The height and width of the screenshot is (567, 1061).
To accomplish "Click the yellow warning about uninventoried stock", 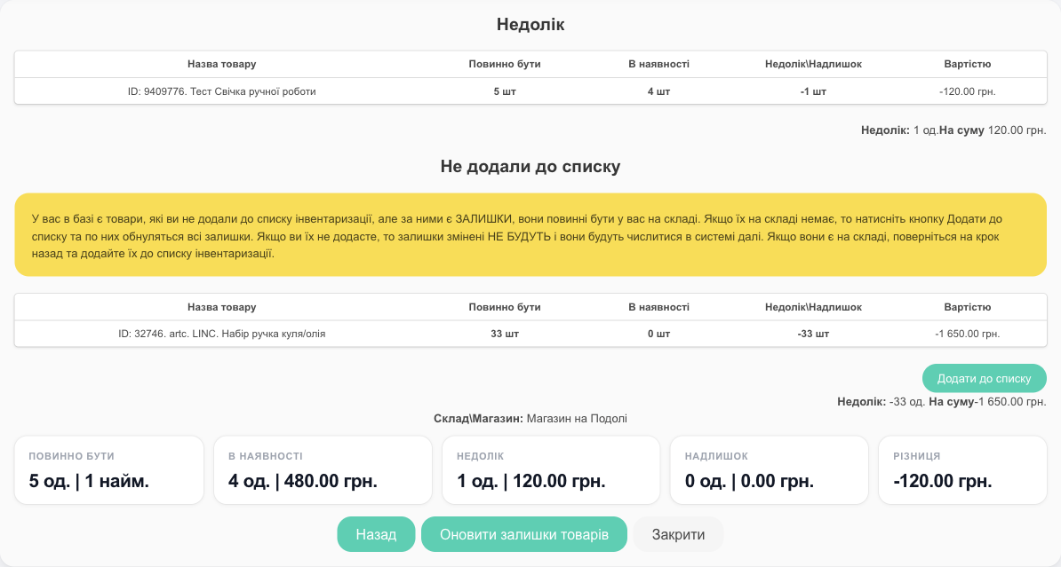I will [530, 235].
